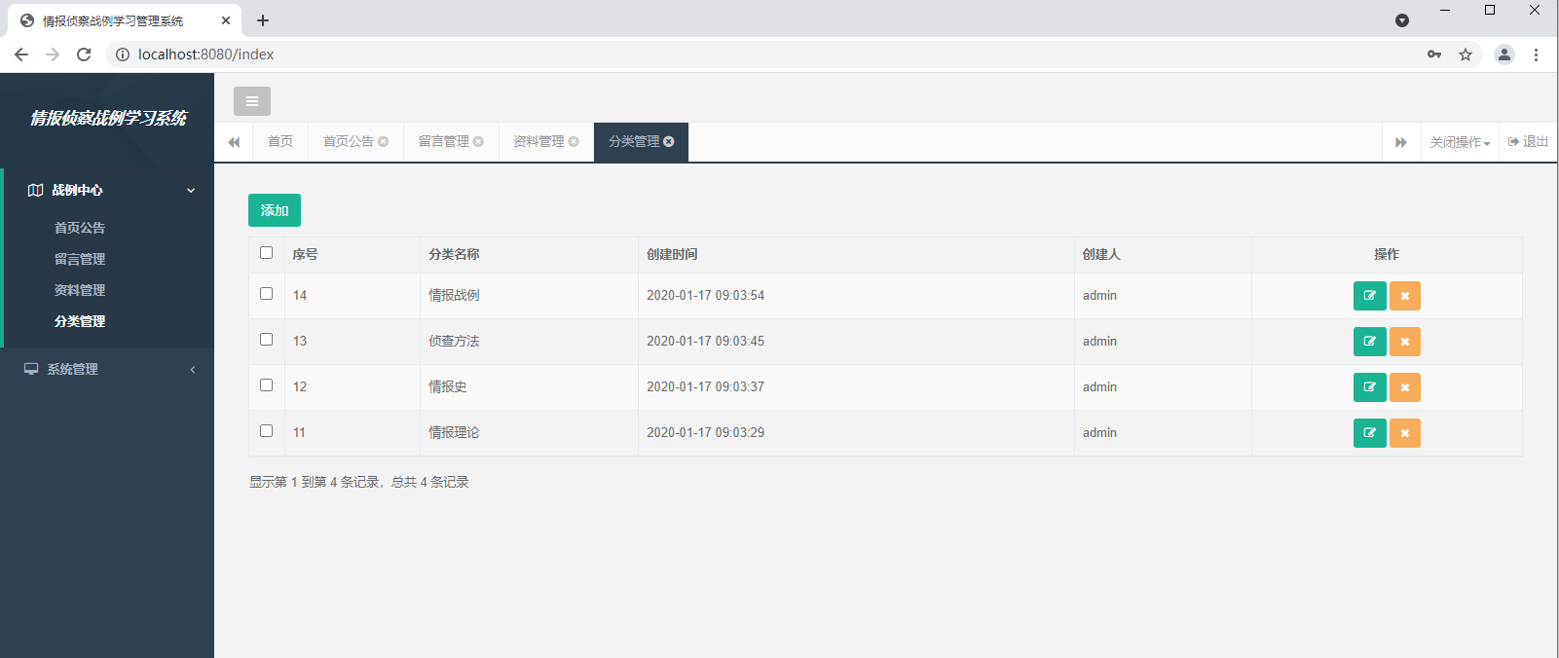
Task: Open the Chrome three-dot menu
Action: 1536,55
